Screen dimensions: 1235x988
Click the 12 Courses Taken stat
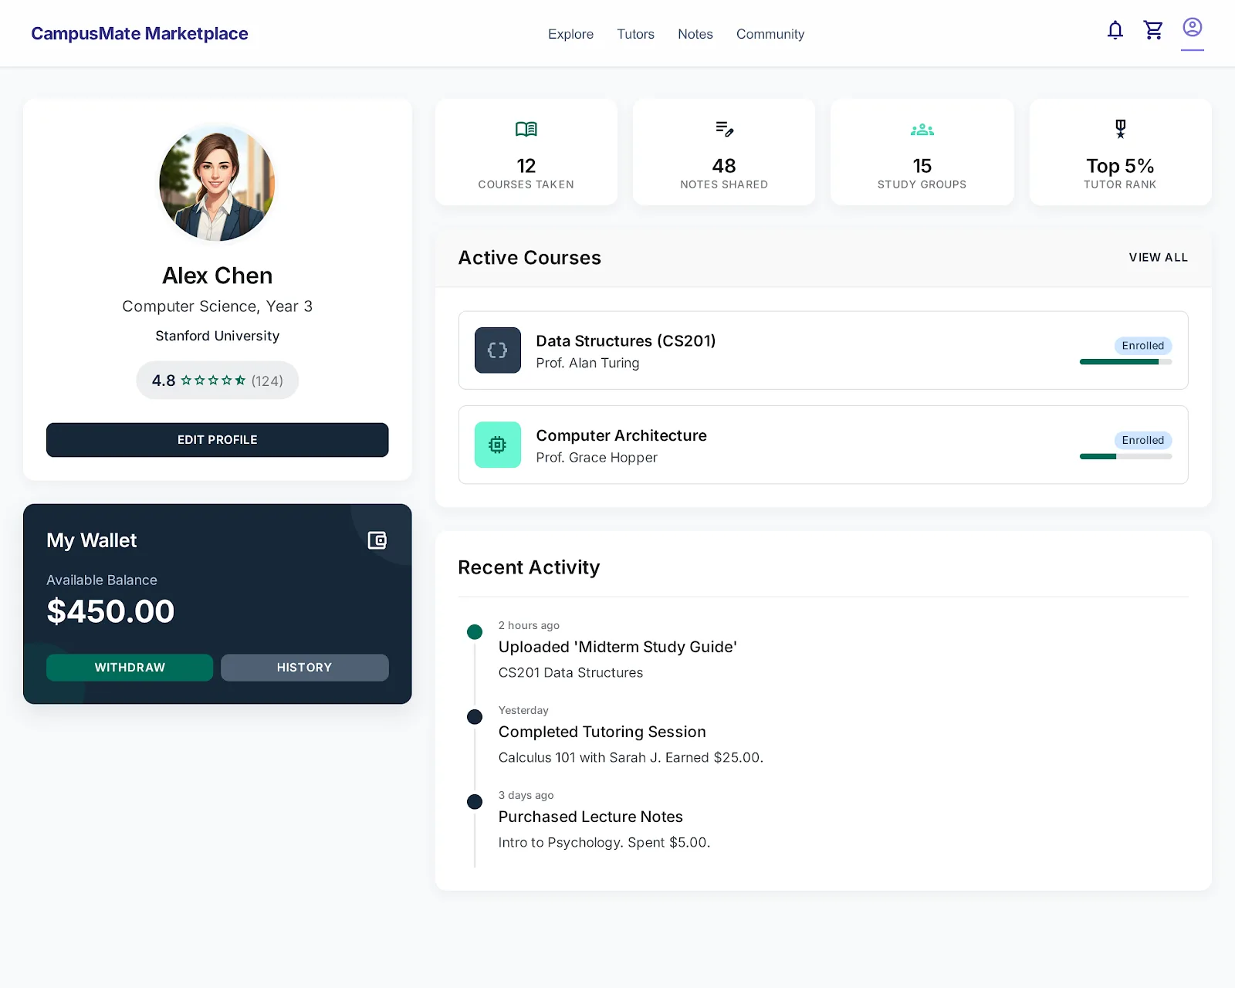pyautogui.click(x=526, y=152)
